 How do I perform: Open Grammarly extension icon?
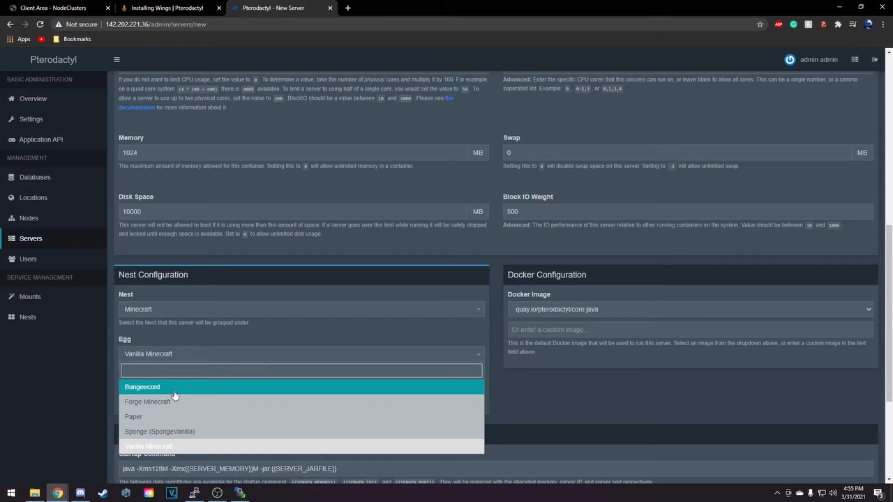tap(793, 24)
